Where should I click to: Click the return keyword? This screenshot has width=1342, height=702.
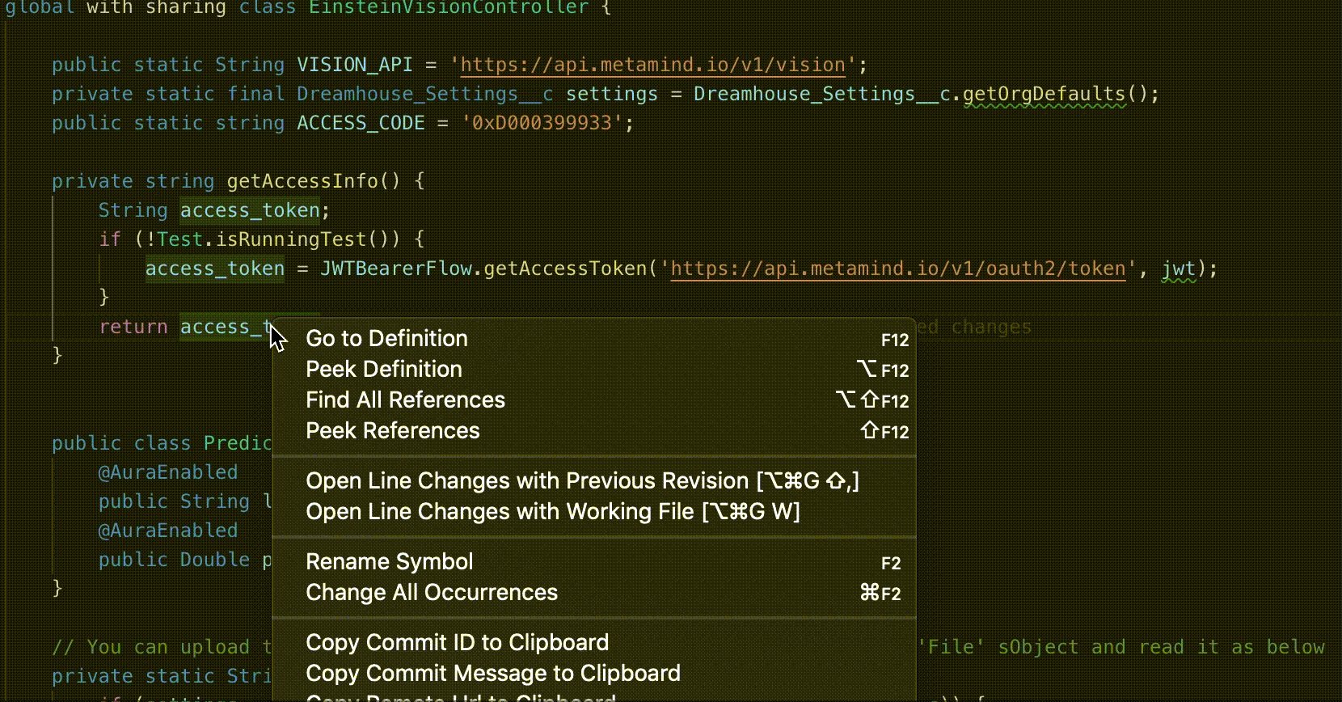(133, 327)
